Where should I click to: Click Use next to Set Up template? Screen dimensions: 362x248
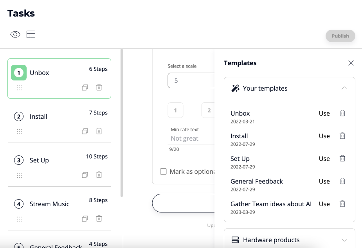324,159
